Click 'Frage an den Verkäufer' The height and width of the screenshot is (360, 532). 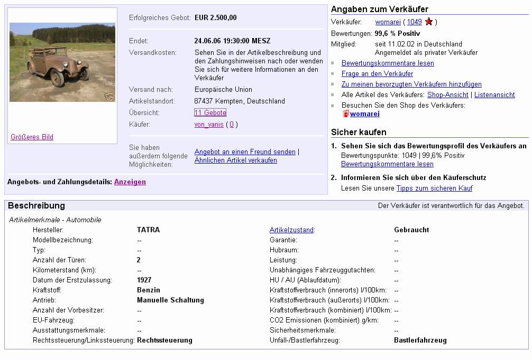coord(377,74)
